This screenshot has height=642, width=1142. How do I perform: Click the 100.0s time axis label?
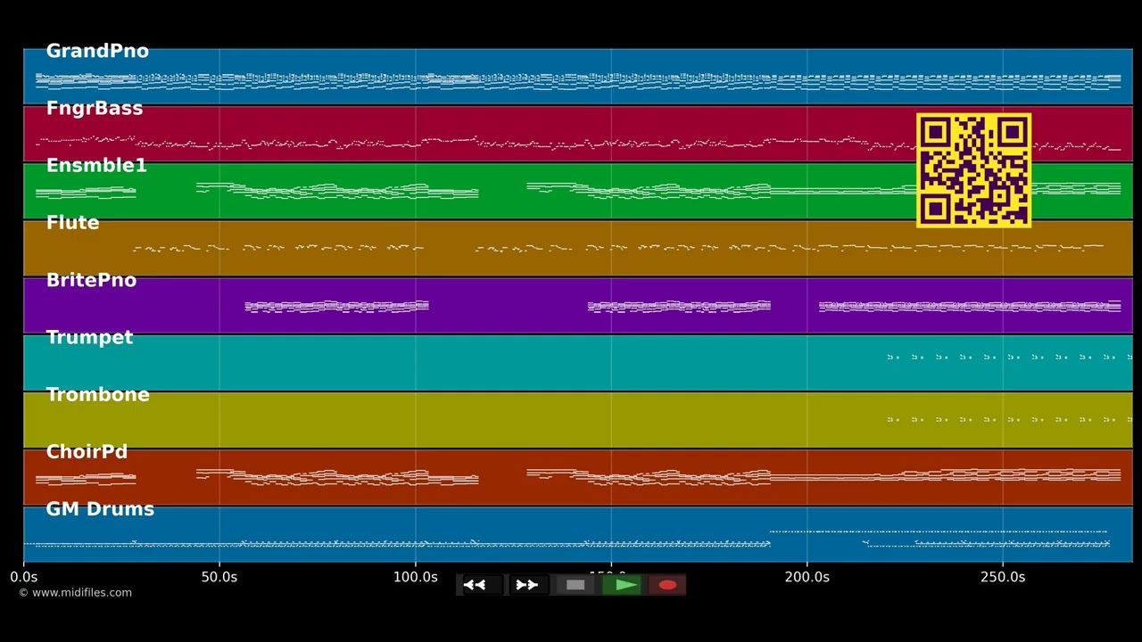point(416,577)
